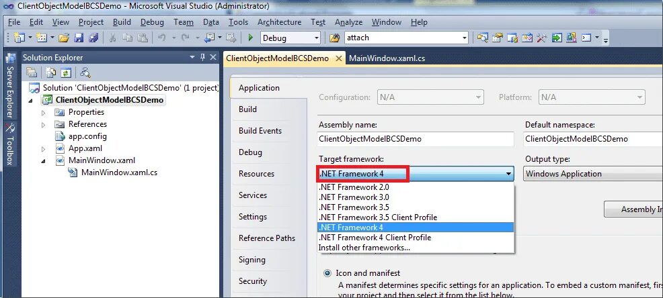Click the Save All icon
This screenshot has width=663, height=298.
point(93,38)
